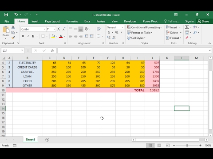Apply the red font color swatch
Screen dimensions: 213x159
(x=61, y=36)
